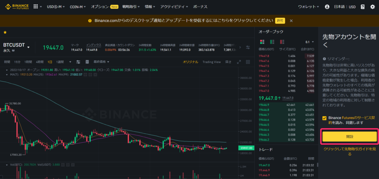Expand the アクティビティ menu
This screenshot has height=179, width=379.
(174, 7)
